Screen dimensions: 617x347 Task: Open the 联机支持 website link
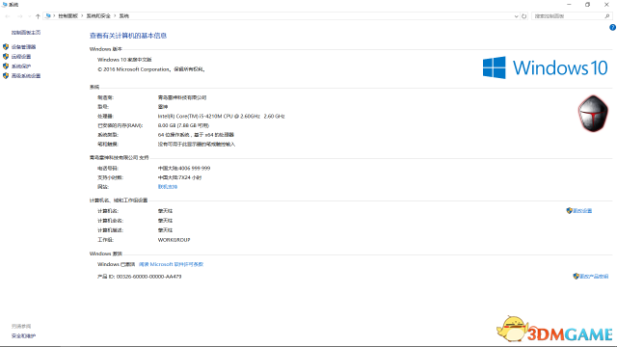point(168,187)
